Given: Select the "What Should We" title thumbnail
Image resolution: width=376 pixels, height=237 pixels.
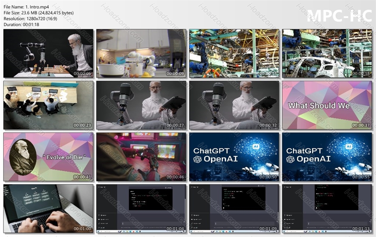Looking at the screenshot, I should [x=327, y=105].
